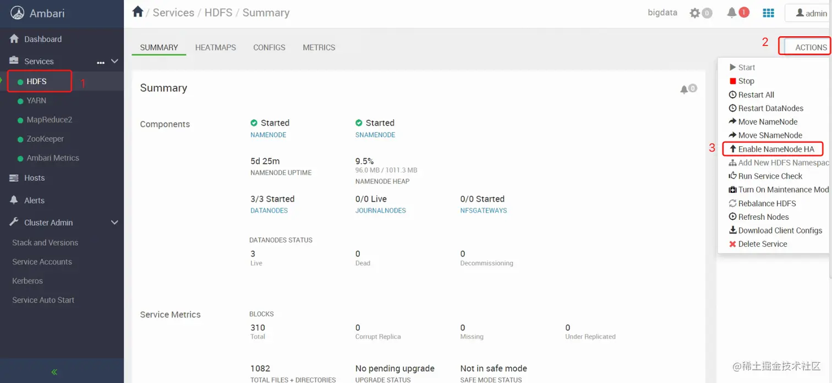
Task: Open Stack and Versions page
Action: pyautogui.click(x=45, y=242)
